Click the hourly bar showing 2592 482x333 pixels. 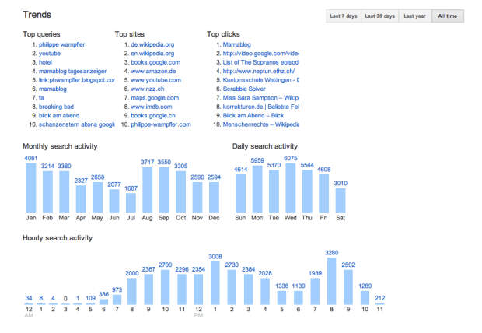coord(348,287)
